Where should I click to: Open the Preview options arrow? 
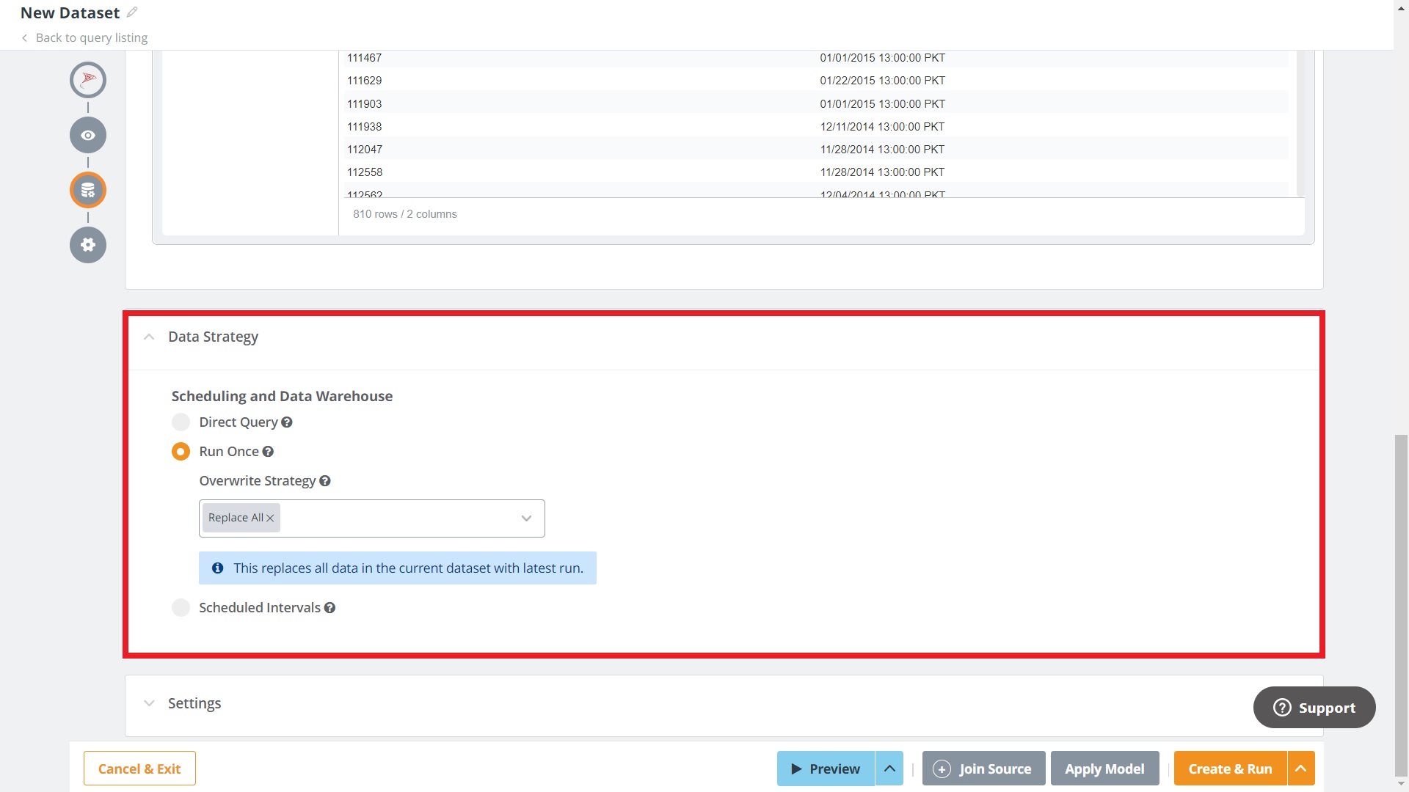click(889, 769)
